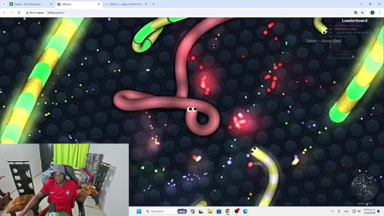
Task: Close the 'Slither.io - Juega' tab
Action: [146, 4]
